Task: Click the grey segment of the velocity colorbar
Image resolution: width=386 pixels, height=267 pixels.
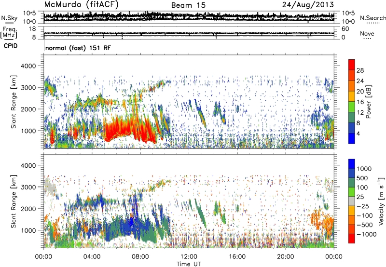Action: 352,201
